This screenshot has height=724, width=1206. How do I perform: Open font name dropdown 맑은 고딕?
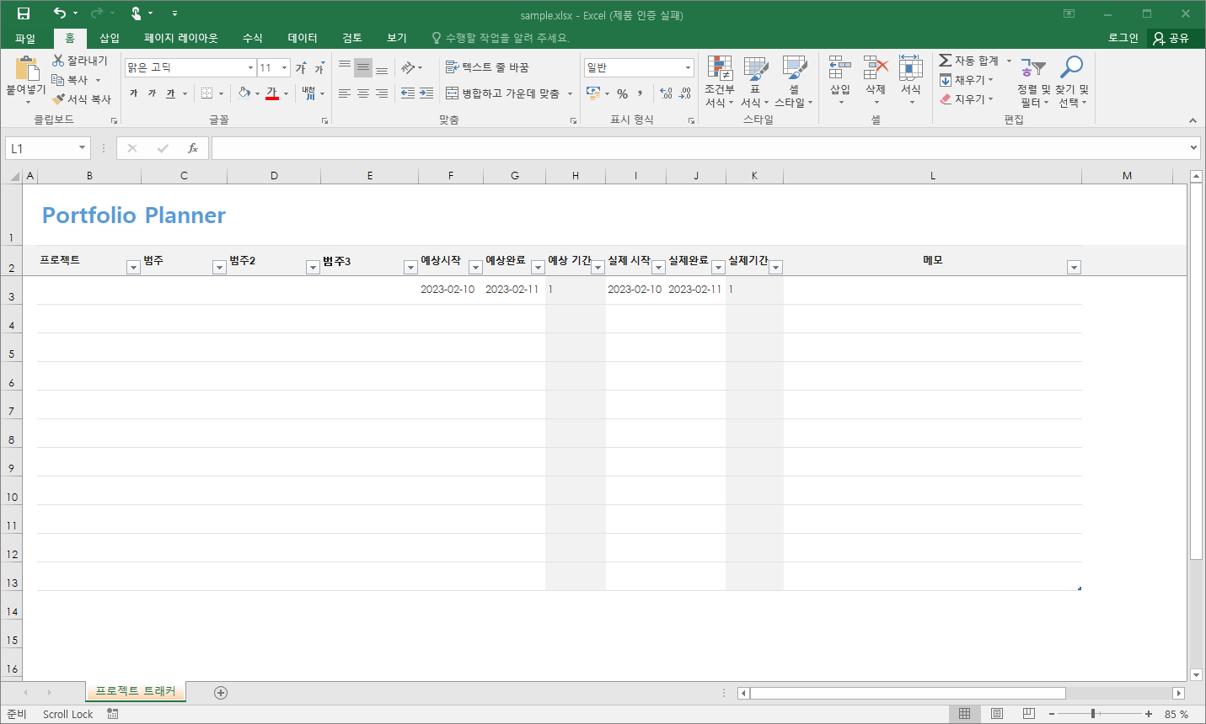click(x=250, y=67)
